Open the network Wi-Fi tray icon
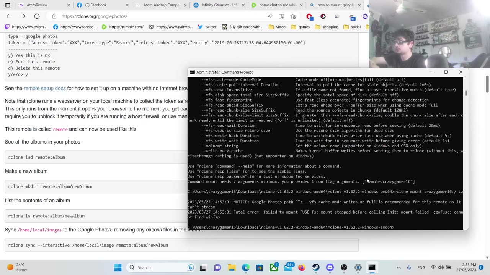This screenshot has width=490, height=275. pos(433,267)
